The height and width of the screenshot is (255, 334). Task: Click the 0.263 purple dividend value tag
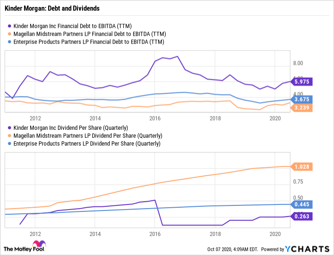pyautogui.click(x=302, y=216)
